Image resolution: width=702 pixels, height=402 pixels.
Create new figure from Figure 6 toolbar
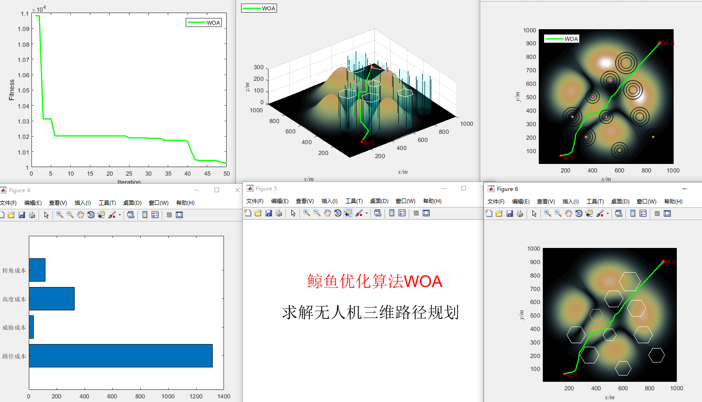[x=489, y=214]
